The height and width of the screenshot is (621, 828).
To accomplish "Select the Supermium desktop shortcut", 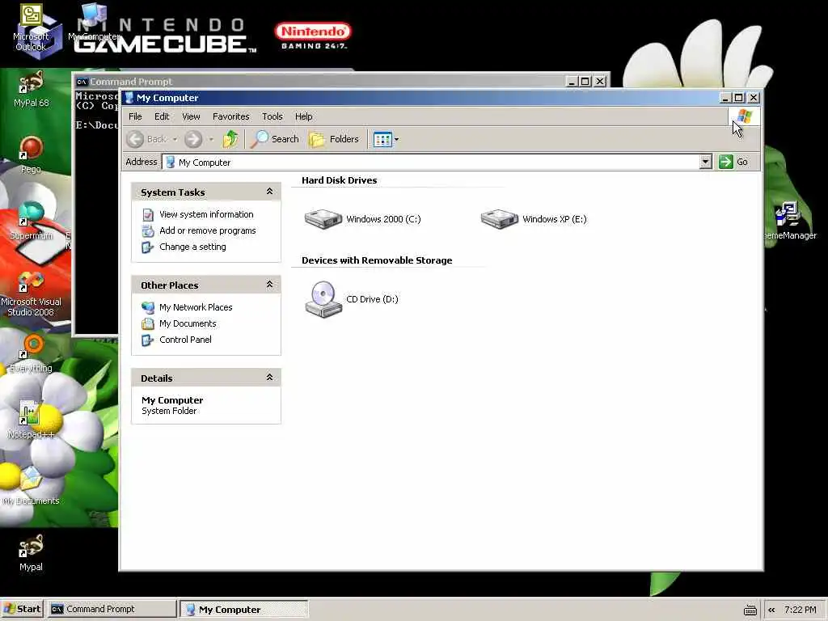I will coord(31,222).
